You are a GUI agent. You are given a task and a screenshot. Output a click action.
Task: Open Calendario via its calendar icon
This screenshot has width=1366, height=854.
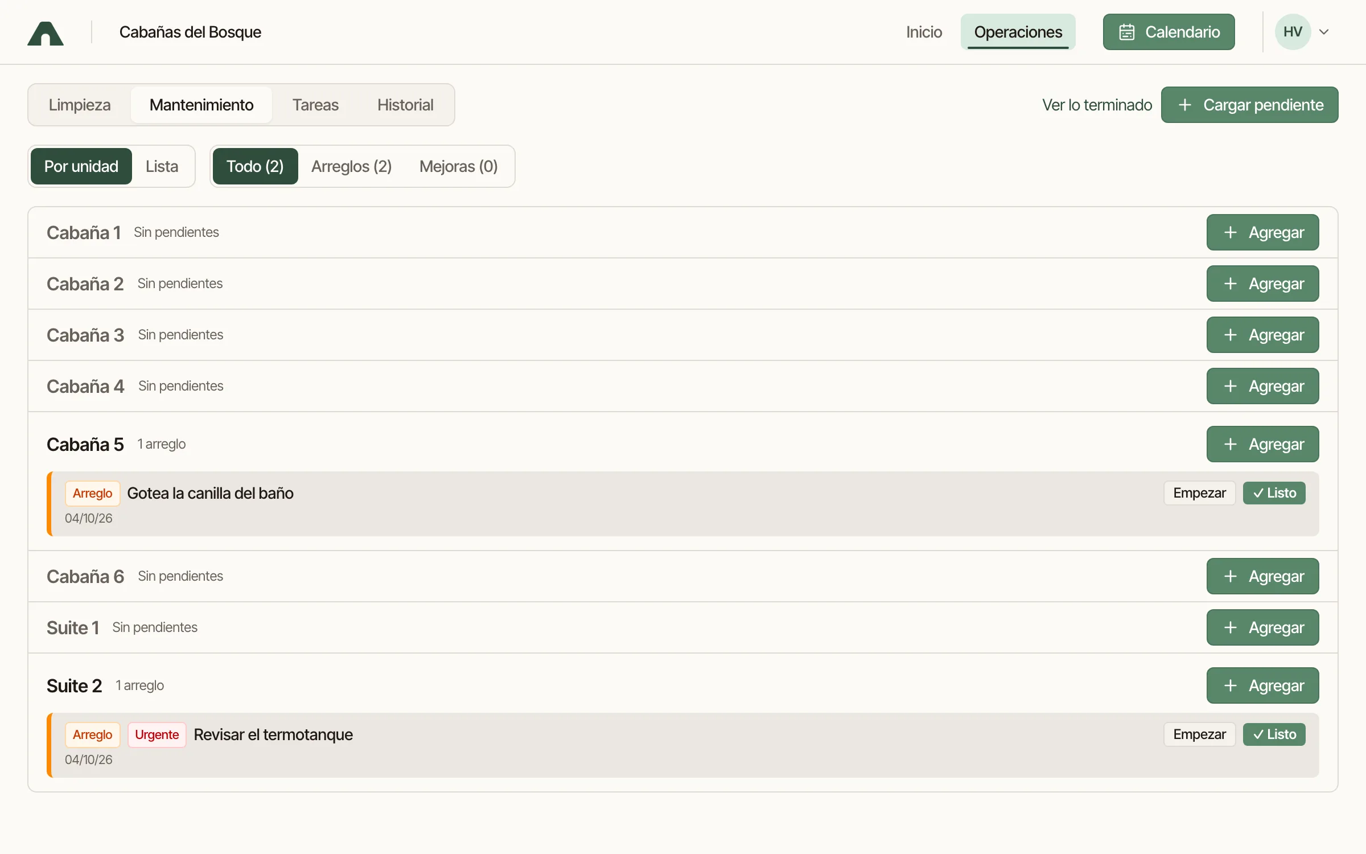coord(1126,32)
